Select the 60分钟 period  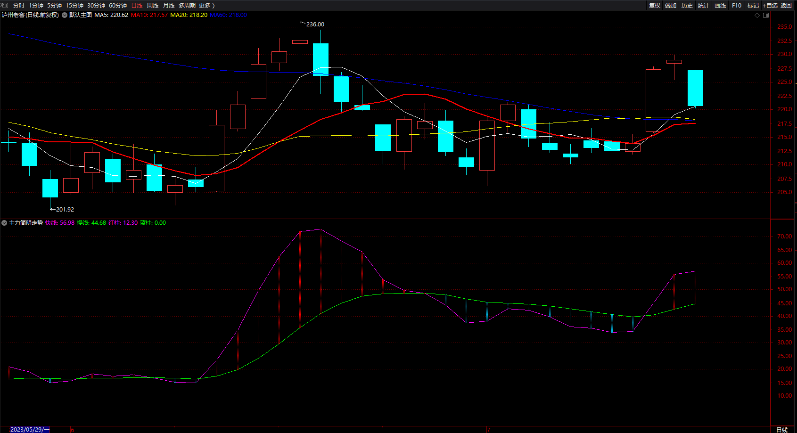(x=118, y=6)
